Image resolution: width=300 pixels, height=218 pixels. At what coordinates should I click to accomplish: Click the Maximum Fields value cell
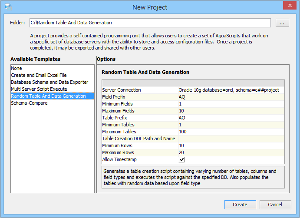pos(231,111)
